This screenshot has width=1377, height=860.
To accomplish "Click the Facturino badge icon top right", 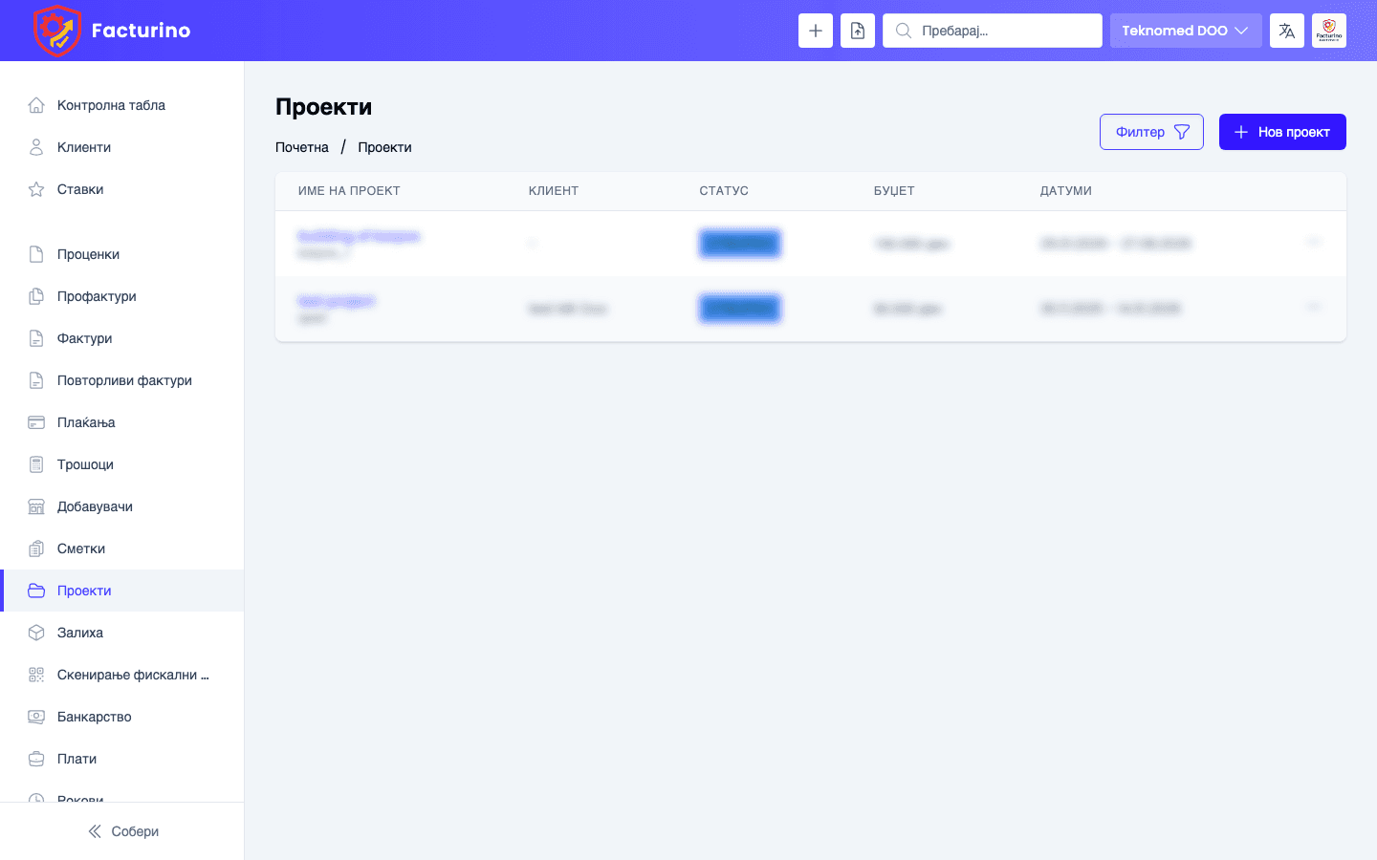I will coord(1329,30).
